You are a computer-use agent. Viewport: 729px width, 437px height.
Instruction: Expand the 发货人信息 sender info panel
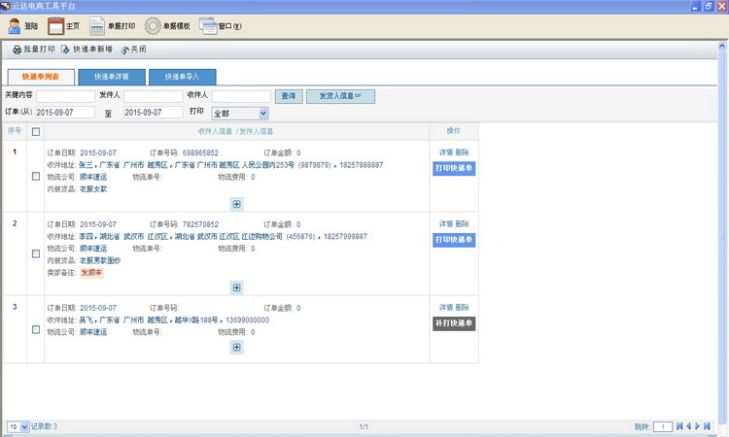(340, 96)
